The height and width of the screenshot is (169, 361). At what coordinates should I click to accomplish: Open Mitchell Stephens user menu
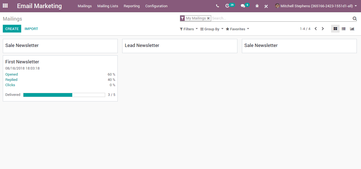316,6
